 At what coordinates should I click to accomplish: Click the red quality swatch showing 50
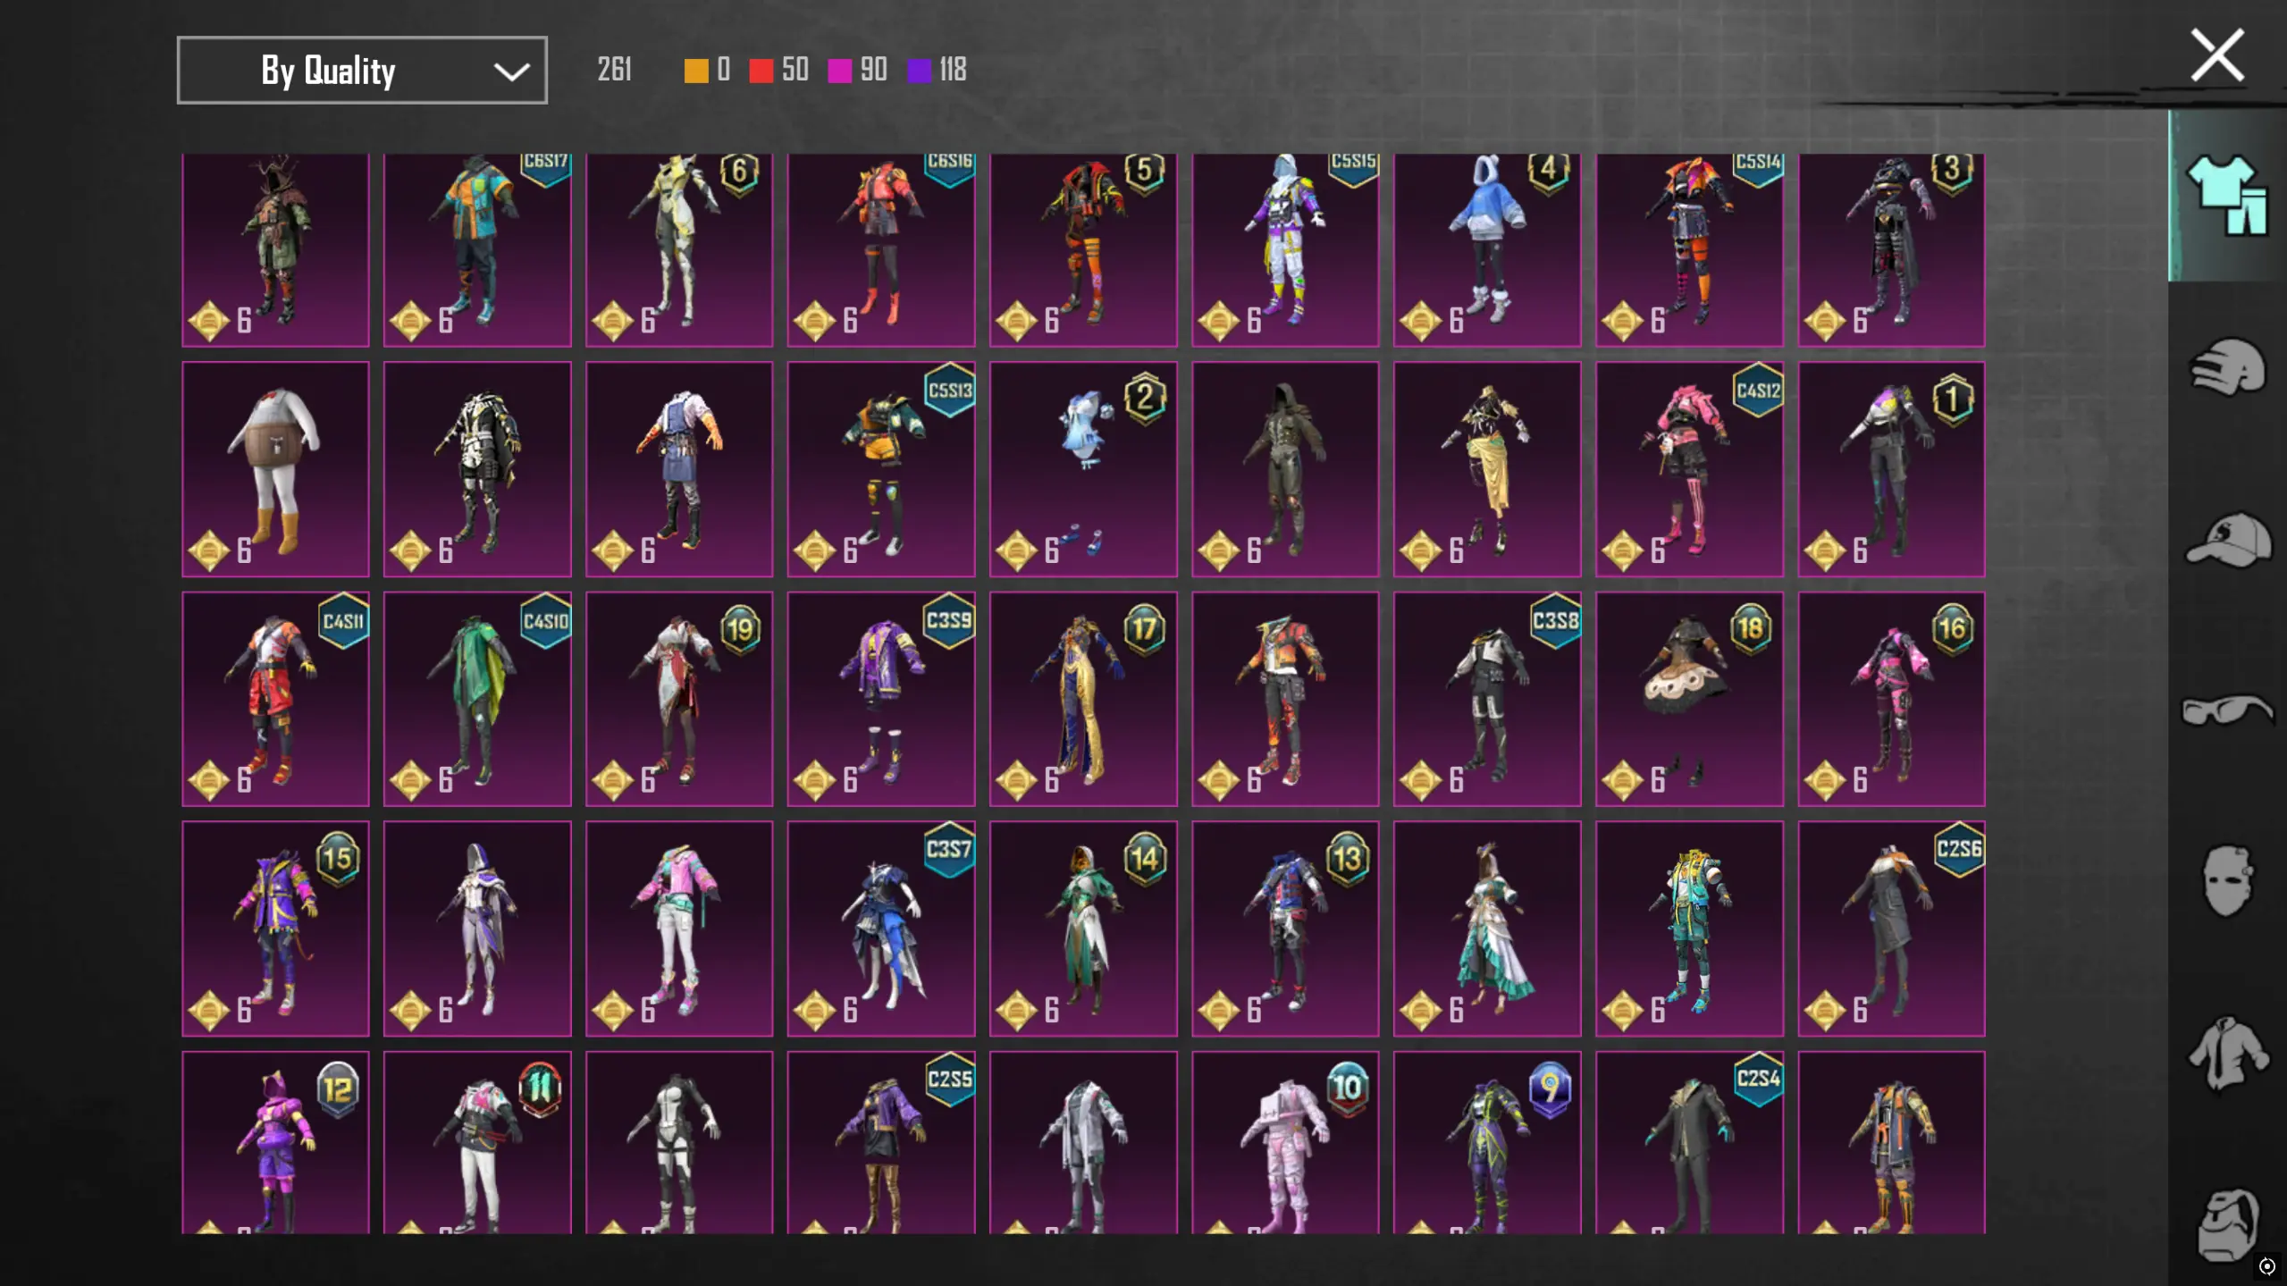pos(761,71)
